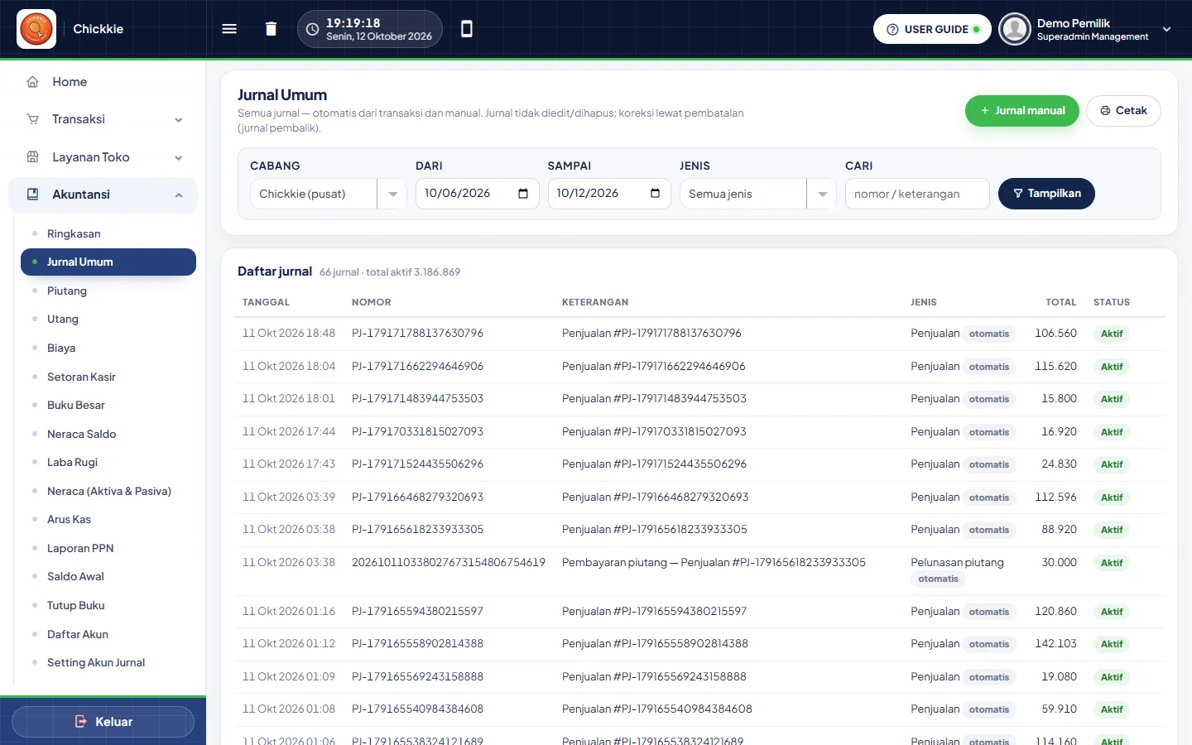Click the Home house icon
Image resolution: width=1192 pixels, height=745 pixels.
coord(33,82)
